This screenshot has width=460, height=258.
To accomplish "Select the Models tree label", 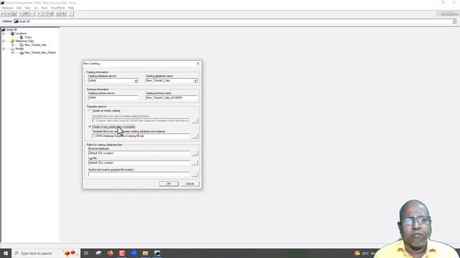I will point(19,49).
